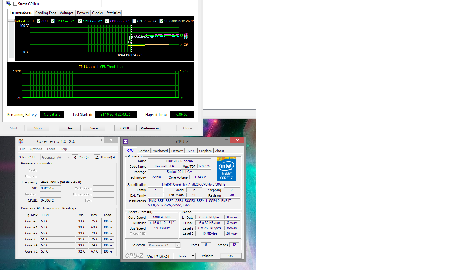Stop the running stability test
Screen dimensions: 464x270
[38, 128]
